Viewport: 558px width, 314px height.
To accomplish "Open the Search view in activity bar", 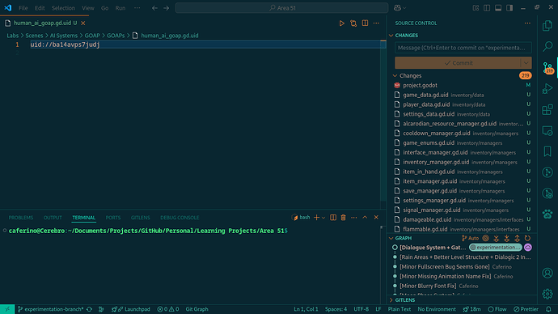I will point(547,46).
